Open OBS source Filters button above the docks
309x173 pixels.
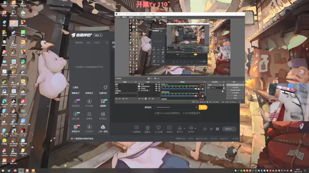tap(157, 78)
